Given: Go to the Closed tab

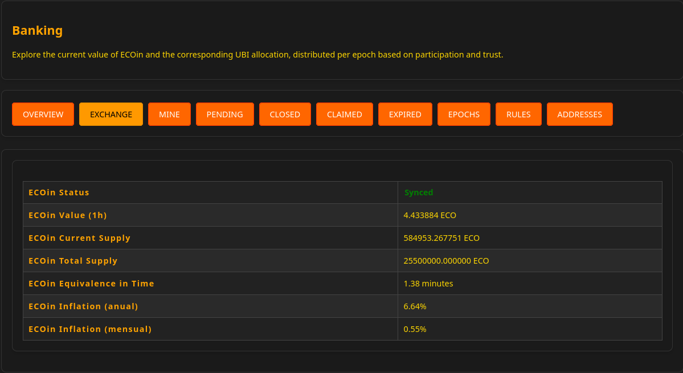Looking at the screenshot, I should pos(285,114).
